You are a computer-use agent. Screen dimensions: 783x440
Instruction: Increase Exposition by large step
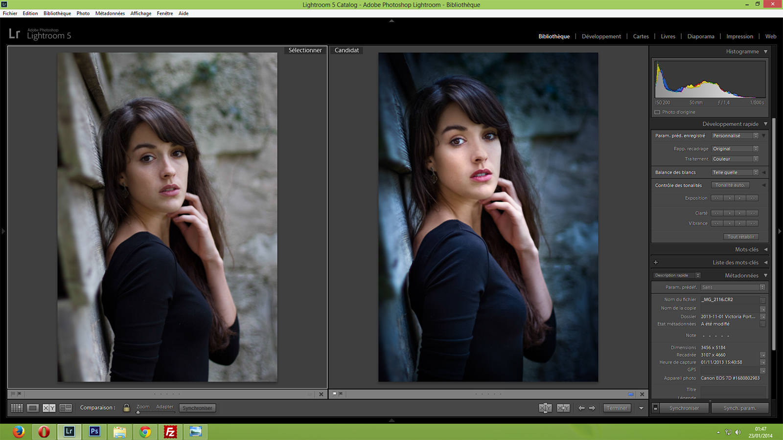[x=753, y=198]
